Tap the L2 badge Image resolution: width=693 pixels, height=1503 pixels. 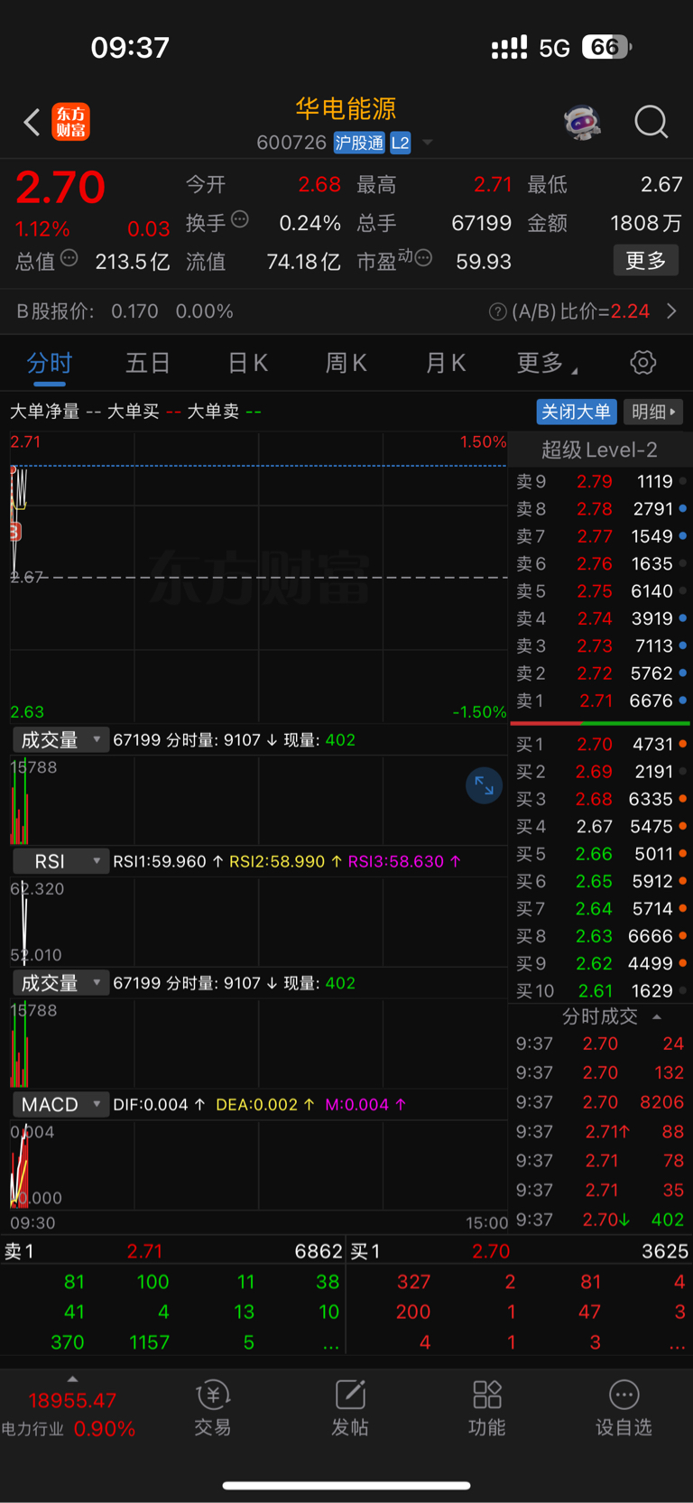[x=400, y=143]
